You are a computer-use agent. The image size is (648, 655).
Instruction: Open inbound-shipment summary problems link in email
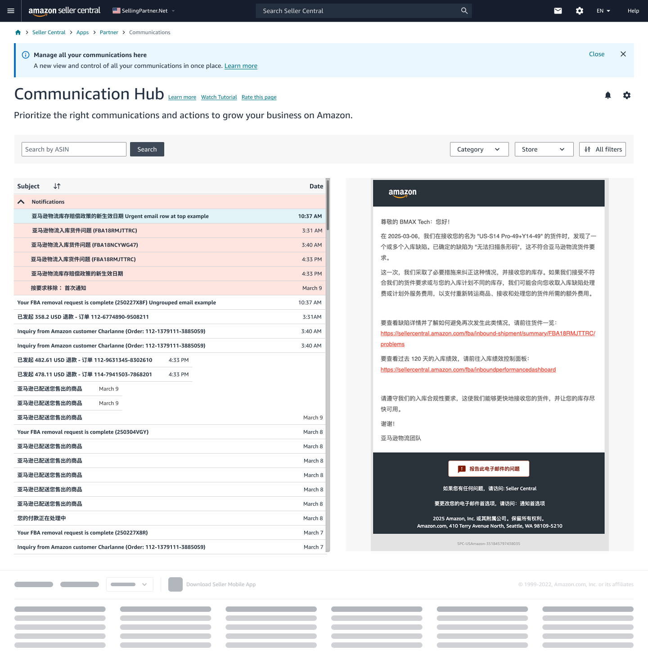488,334
